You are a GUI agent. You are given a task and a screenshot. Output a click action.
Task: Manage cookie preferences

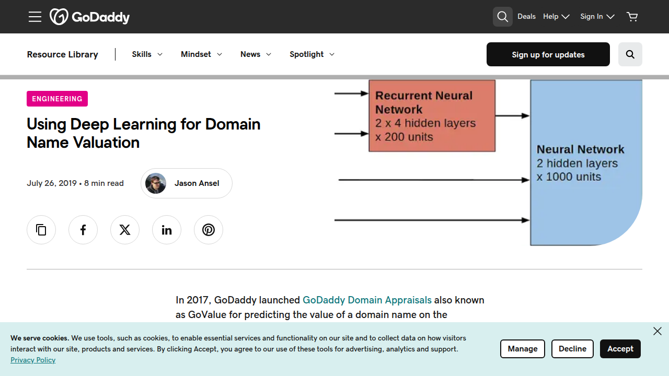point(523,349)
